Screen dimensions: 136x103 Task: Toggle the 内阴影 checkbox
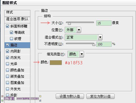7,51
